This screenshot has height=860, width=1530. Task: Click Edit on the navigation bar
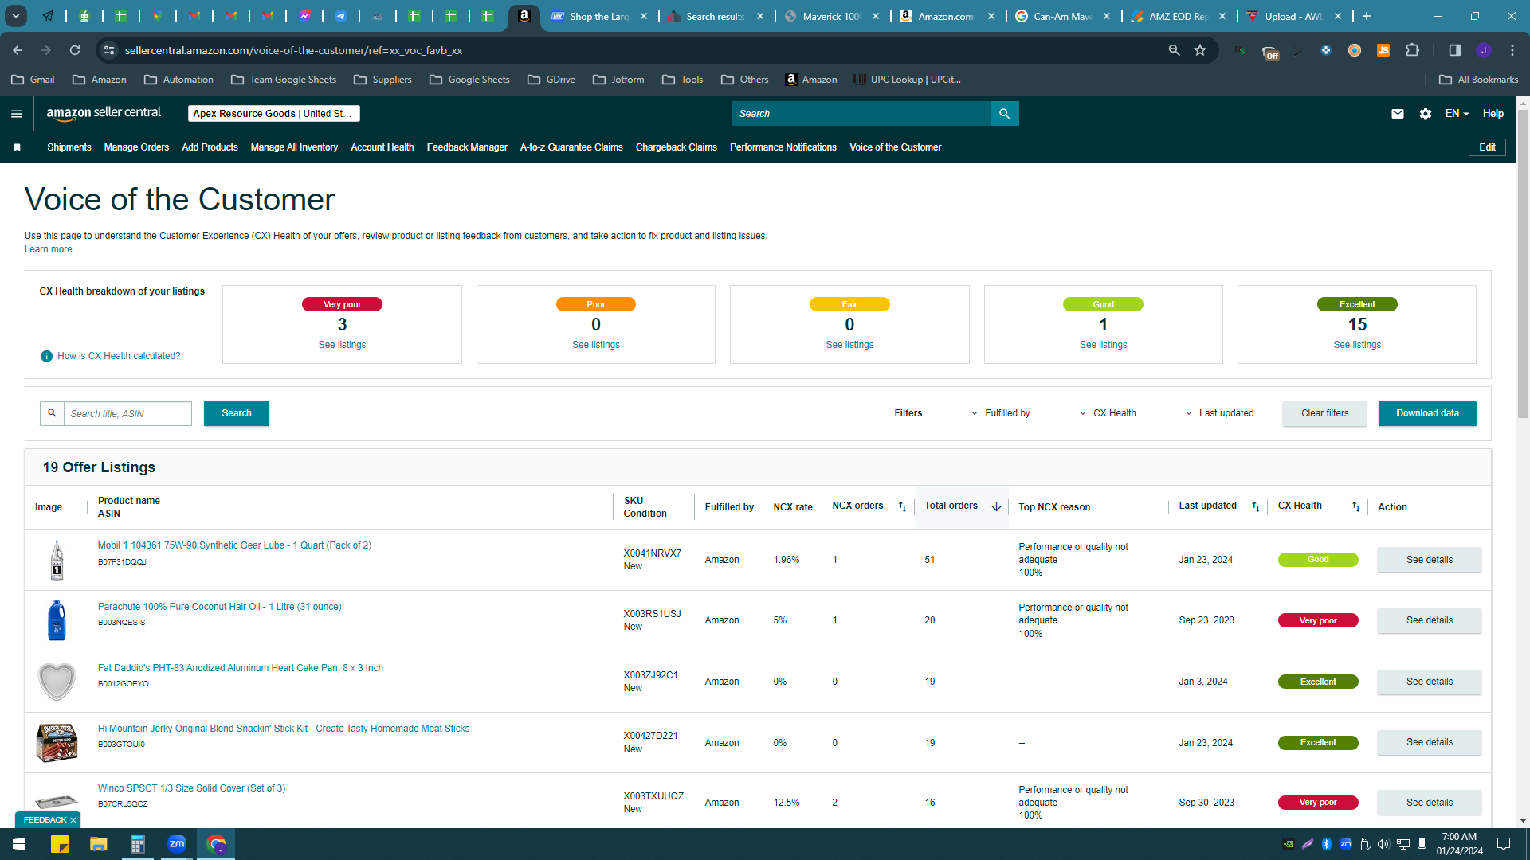tap(1487, 147)
